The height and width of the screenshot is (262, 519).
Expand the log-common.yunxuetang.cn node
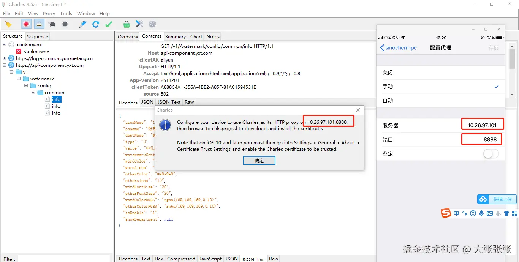4,58
